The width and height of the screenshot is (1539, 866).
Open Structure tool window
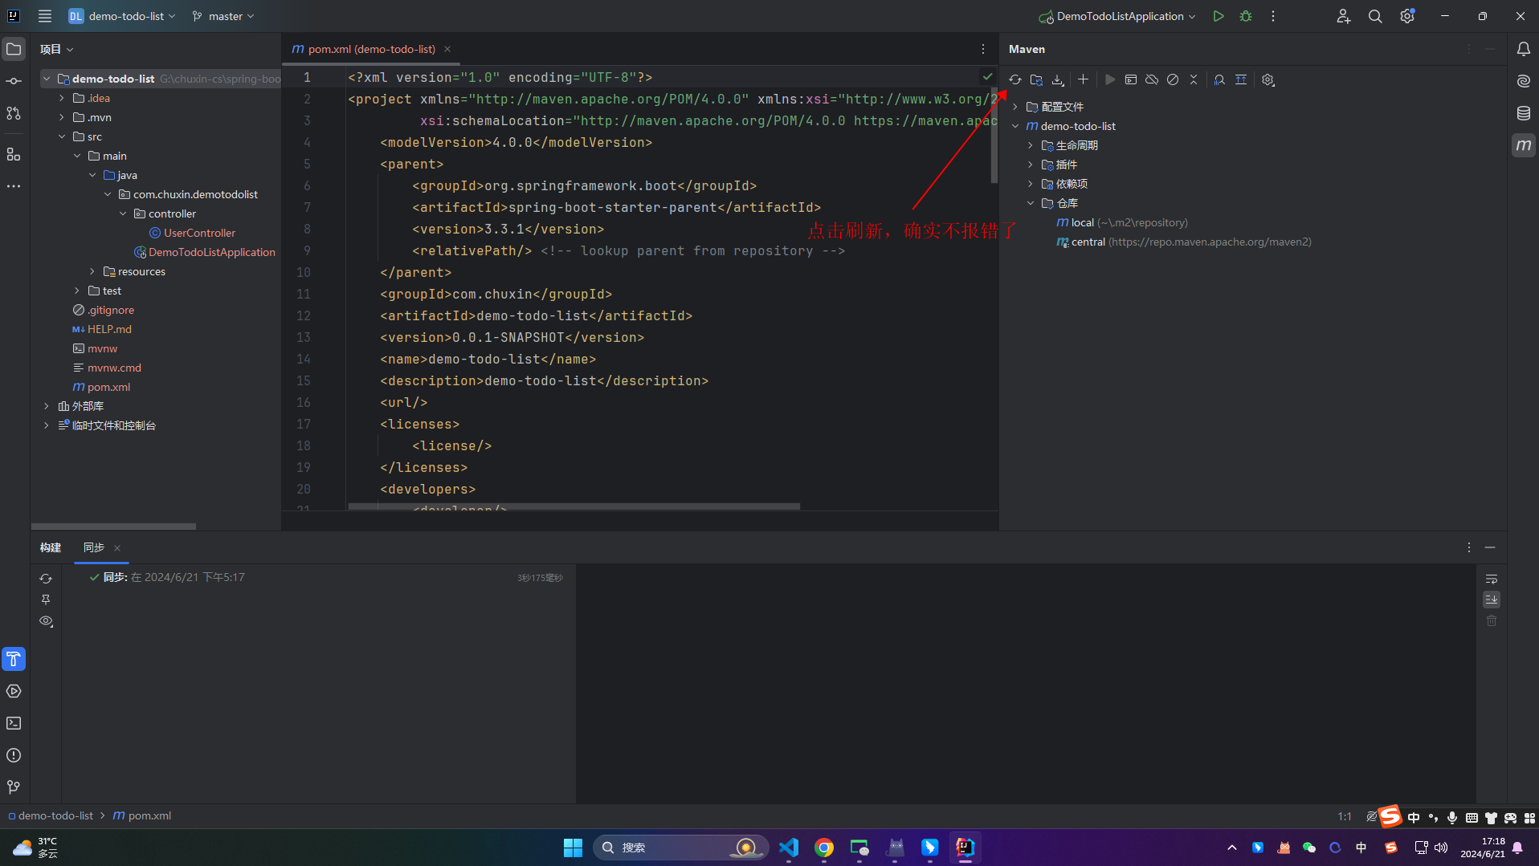14,154
